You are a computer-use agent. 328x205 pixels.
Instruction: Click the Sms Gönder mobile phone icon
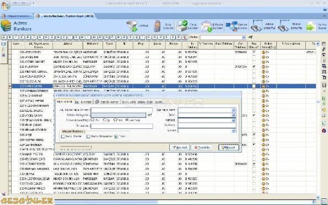[x=157, y=26]
